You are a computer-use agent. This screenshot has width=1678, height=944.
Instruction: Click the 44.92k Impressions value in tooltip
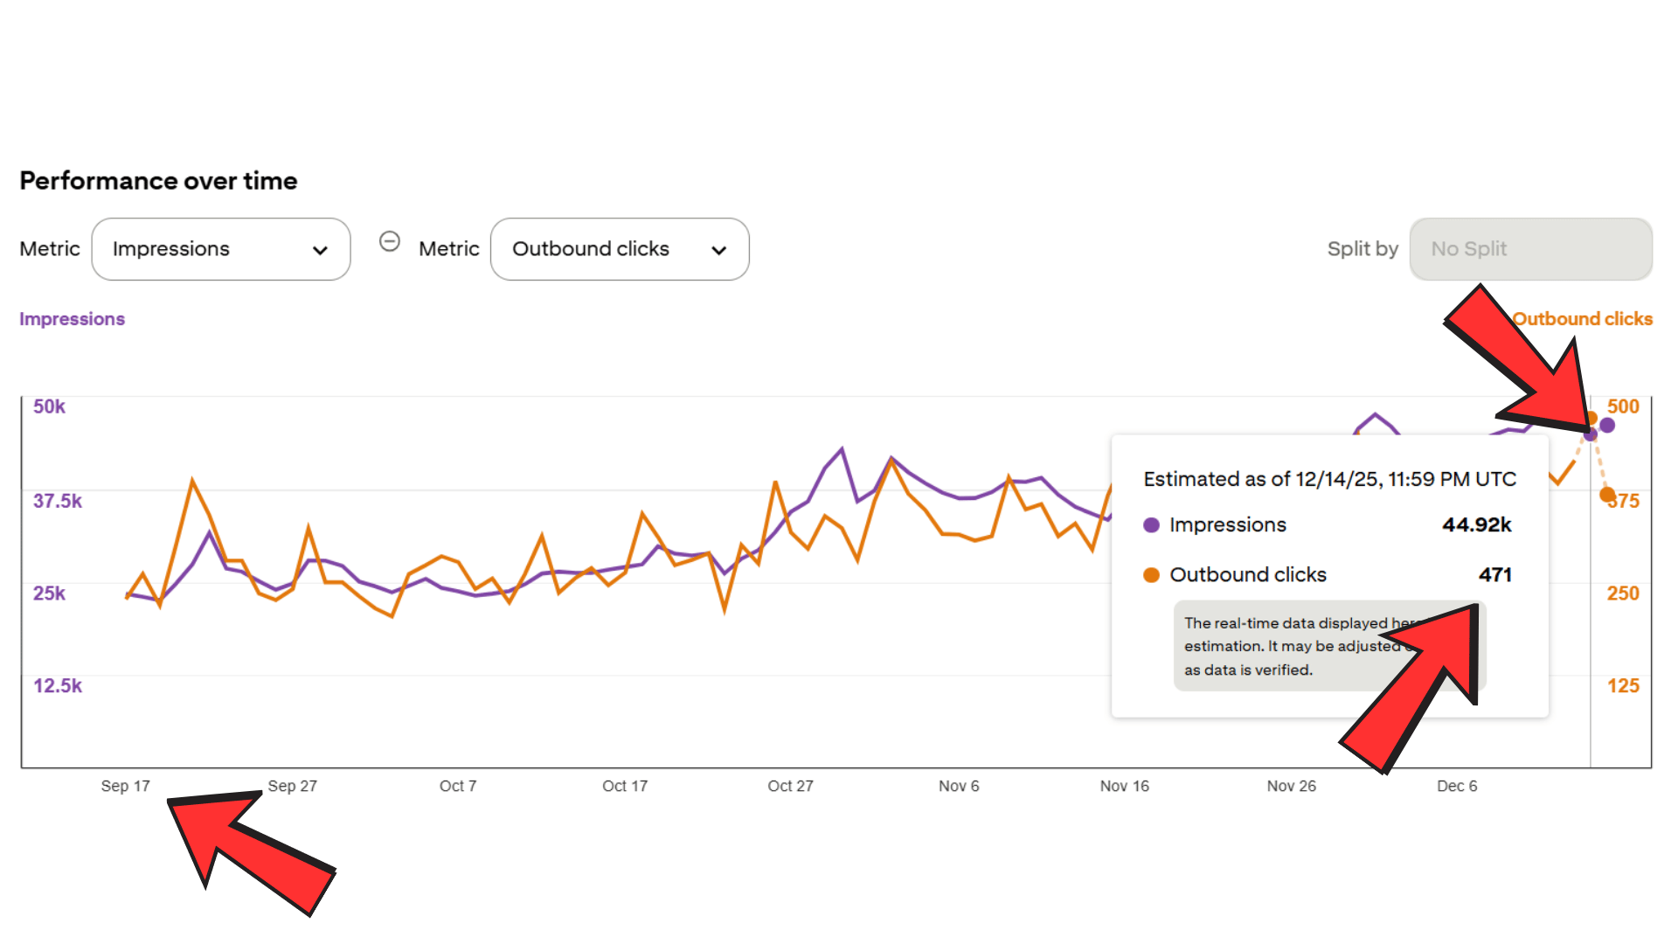tap(1476, 524)
